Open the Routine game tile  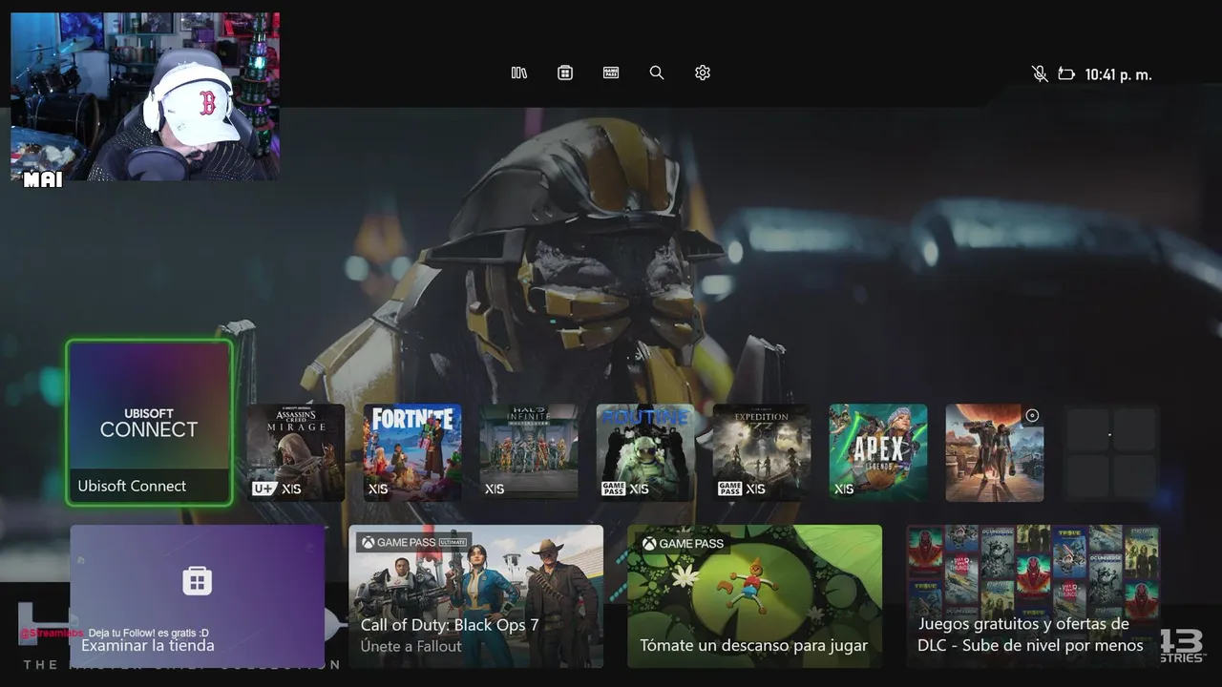[x=645, y=452]
